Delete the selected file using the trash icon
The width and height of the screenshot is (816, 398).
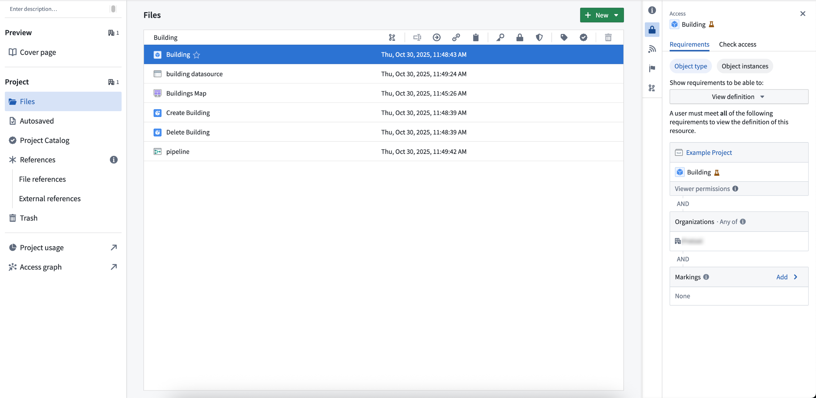tap(608, 37)
